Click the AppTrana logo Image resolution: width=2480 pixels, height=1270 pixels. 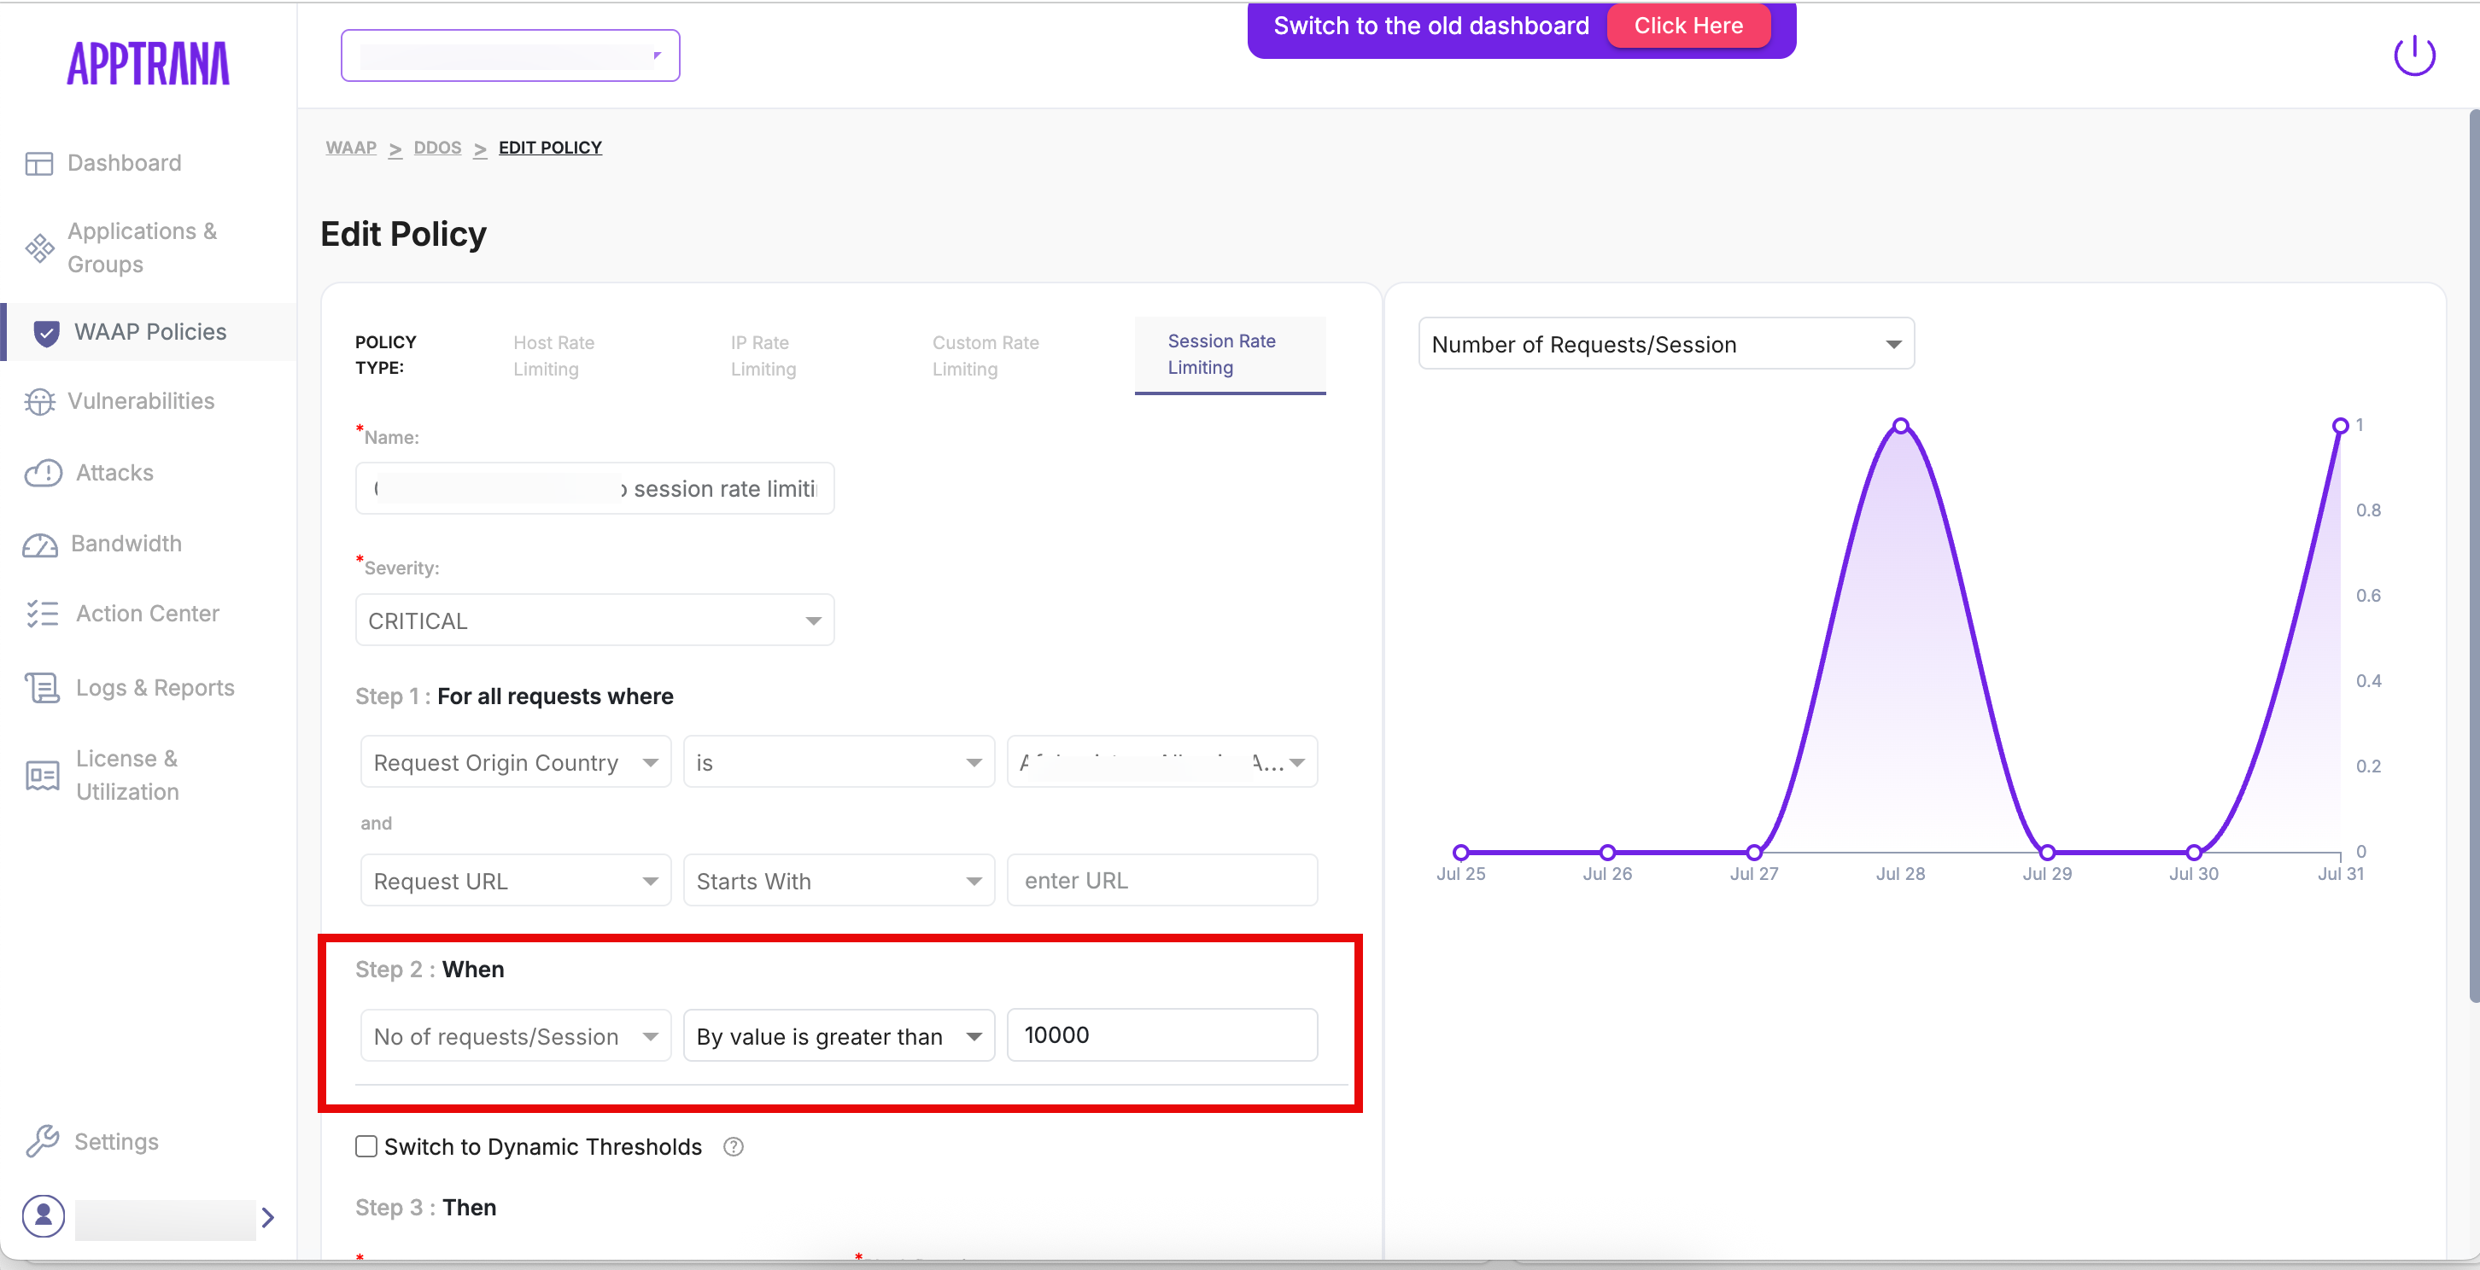coord(149,63)
